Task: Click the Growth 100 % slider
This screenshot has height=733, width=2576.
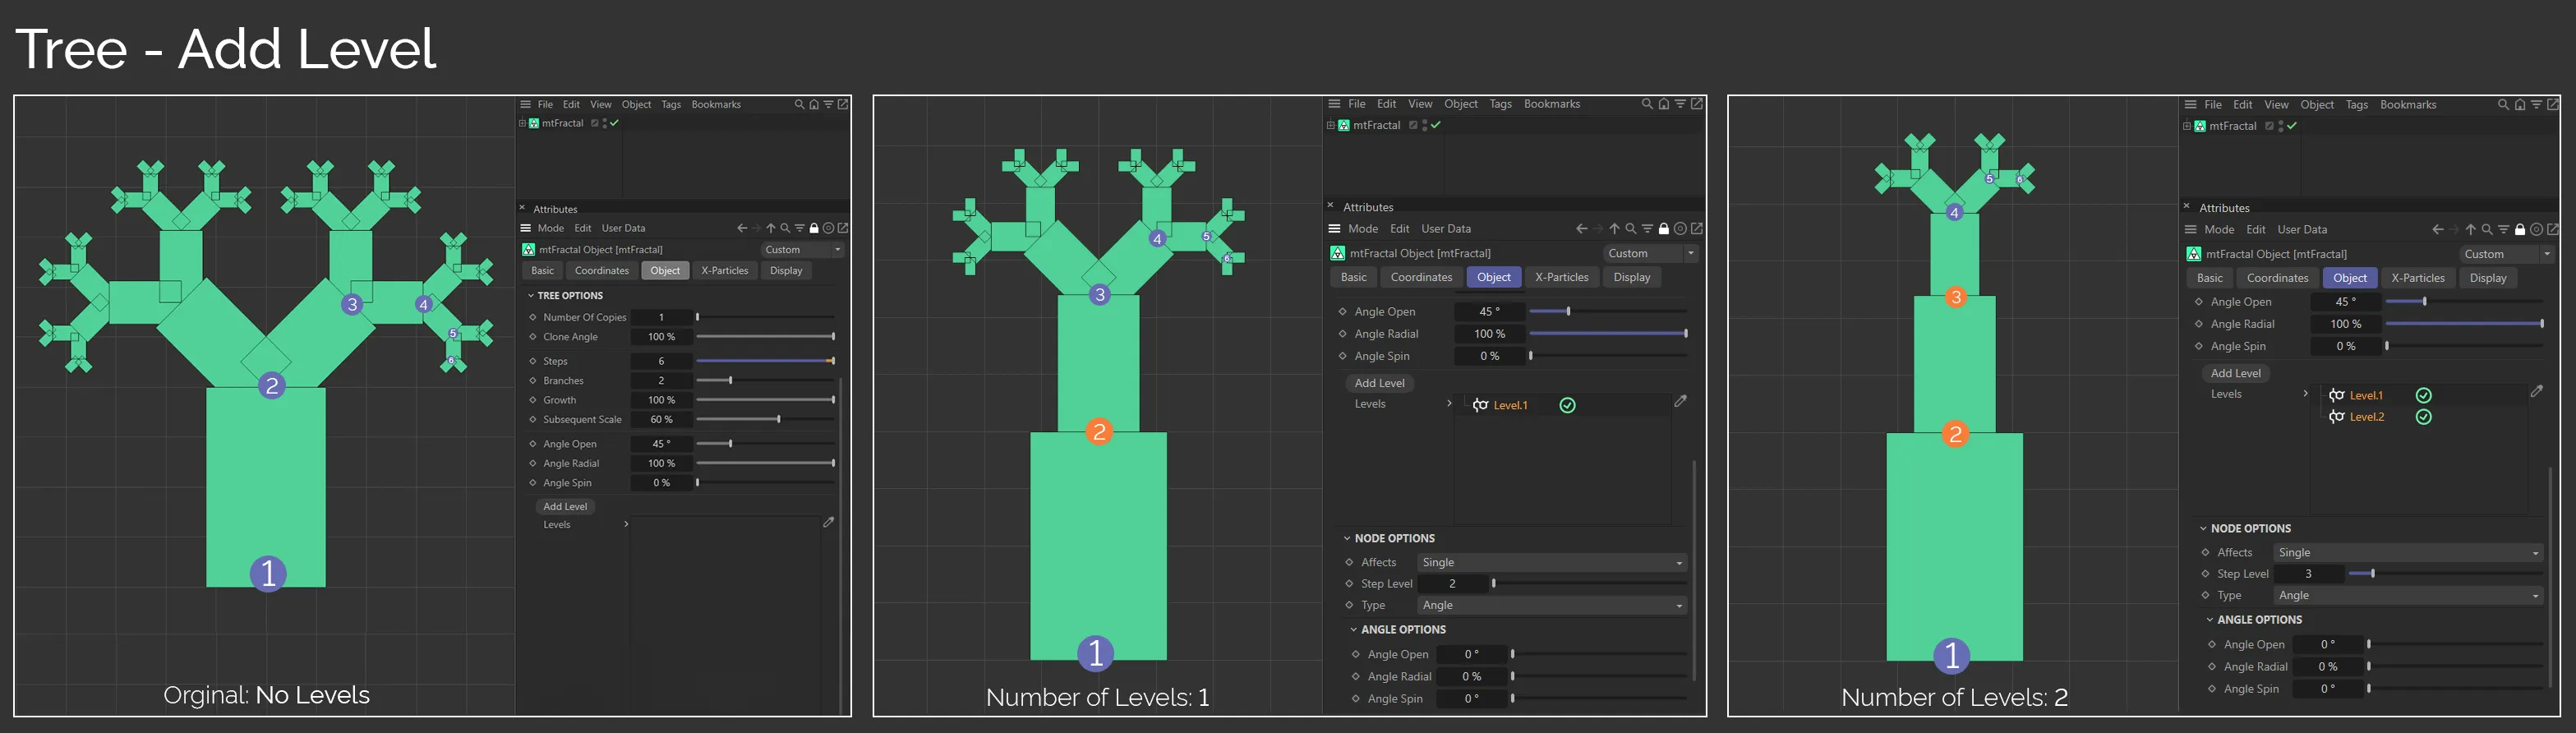Action: tap(765, 400)
